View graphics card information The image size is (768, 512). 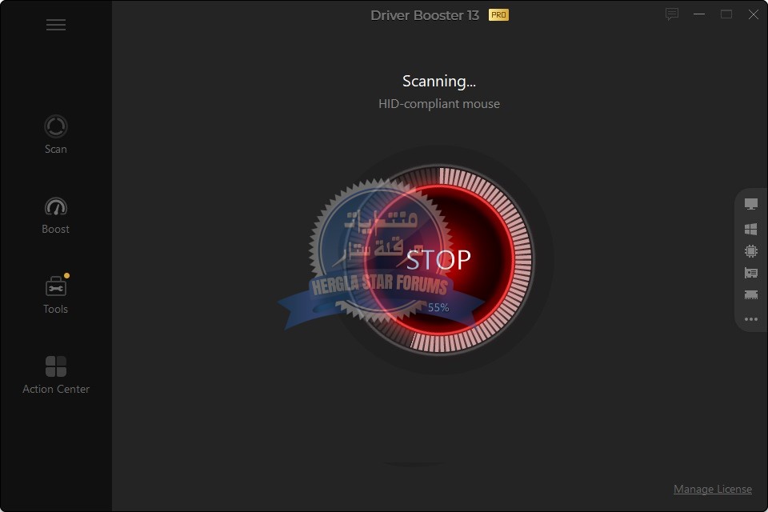[750, 274]
